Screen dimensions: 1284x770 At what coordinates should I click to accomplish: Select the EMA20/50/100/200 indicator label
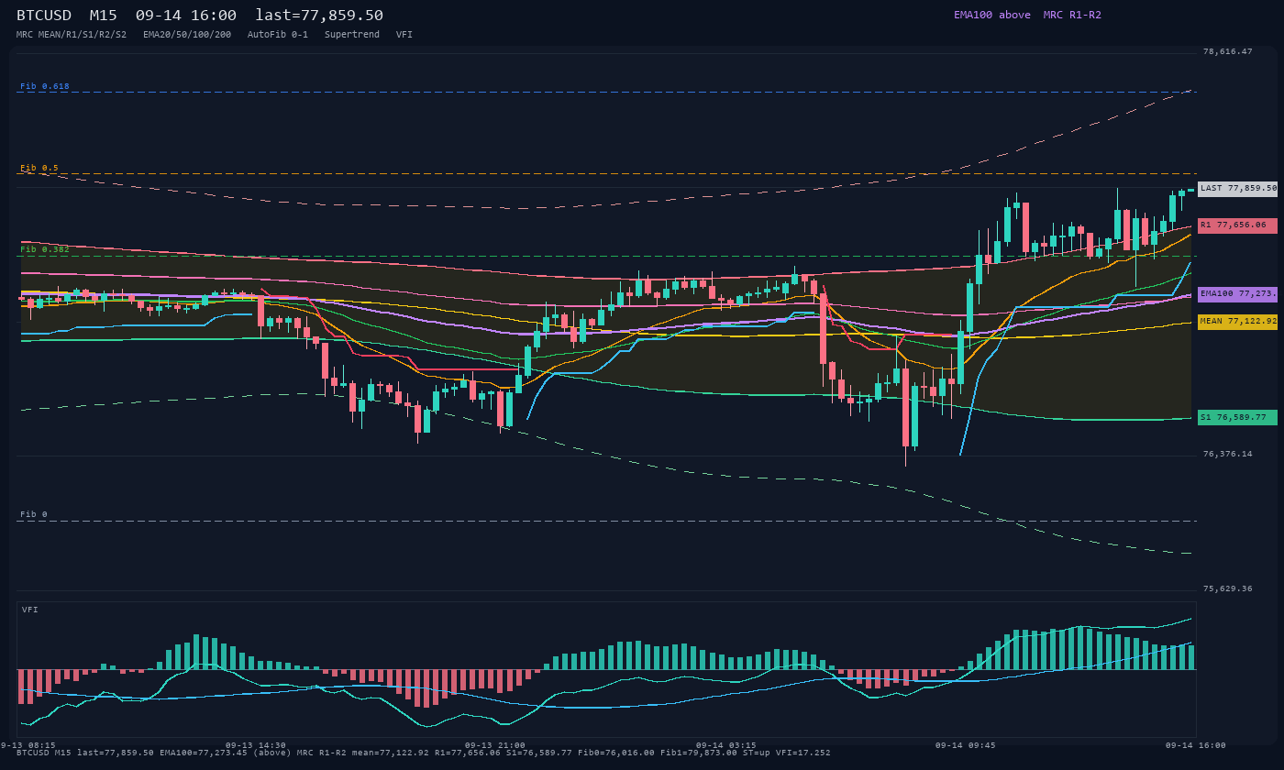187,35
